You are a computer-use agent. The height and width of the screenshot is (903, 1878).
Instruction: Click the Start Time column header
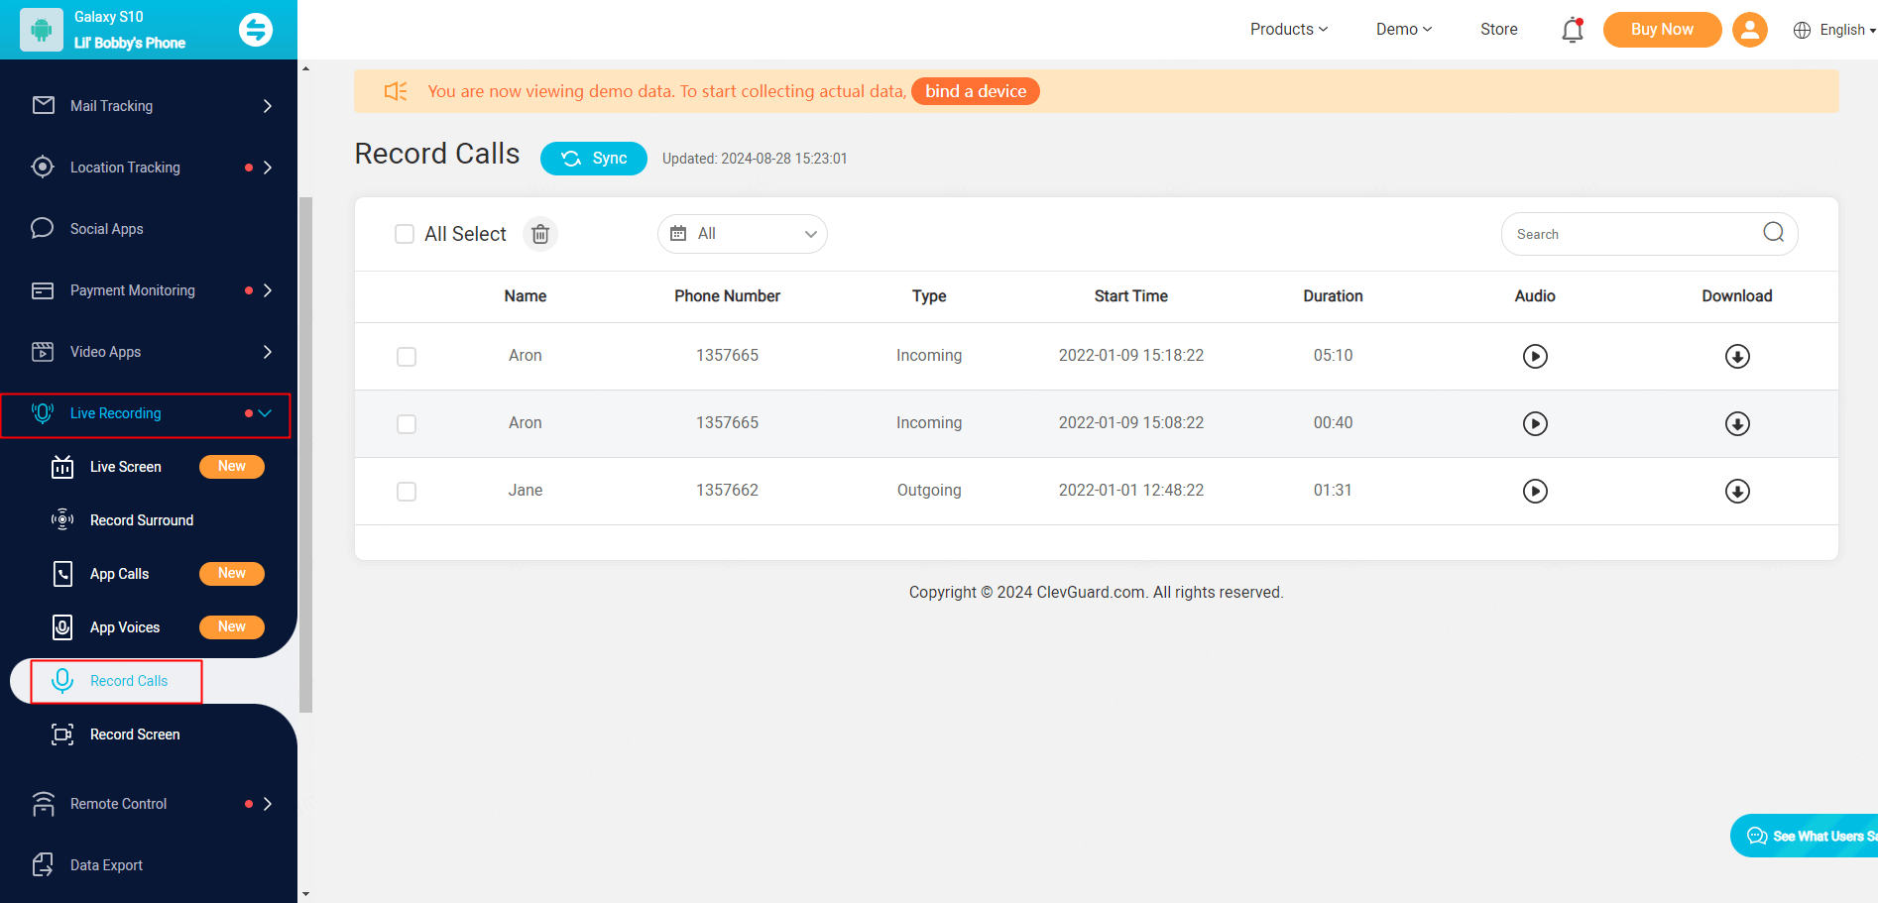click(1131, 296)
